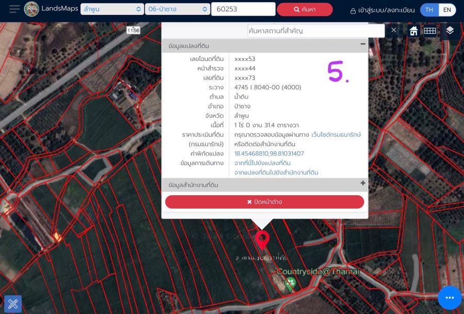The image size is (464, 314).
Task: Switch language to EN
Action: 447,10
